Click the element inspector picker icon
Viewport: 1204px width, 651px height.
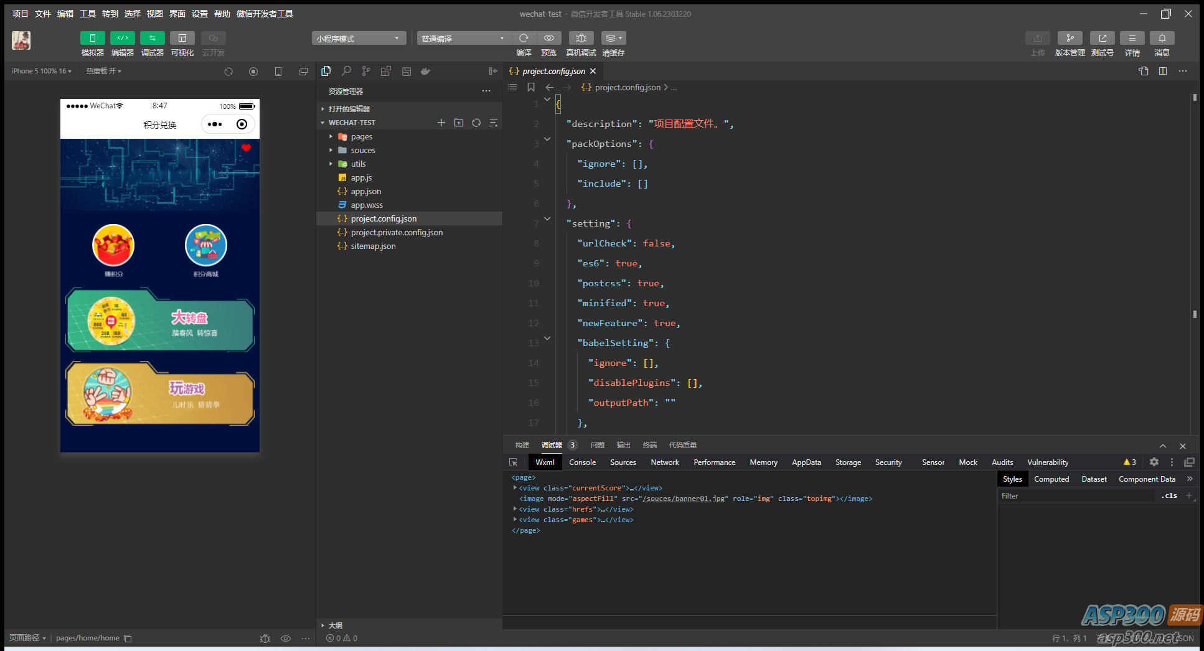click(514, 462)
